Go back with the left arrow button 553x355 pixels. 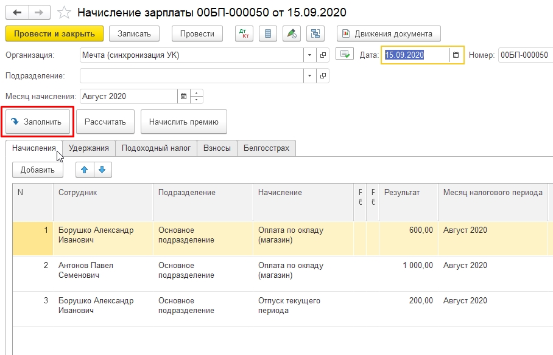tap(17, 13)
